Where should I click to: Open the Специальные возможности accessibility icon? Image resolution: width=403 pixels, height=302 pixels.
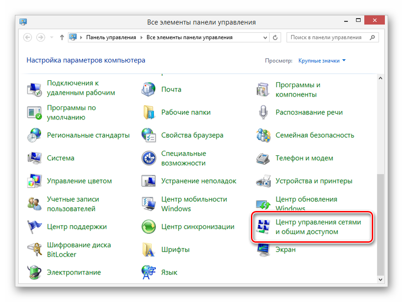click(x=148, y=158)
